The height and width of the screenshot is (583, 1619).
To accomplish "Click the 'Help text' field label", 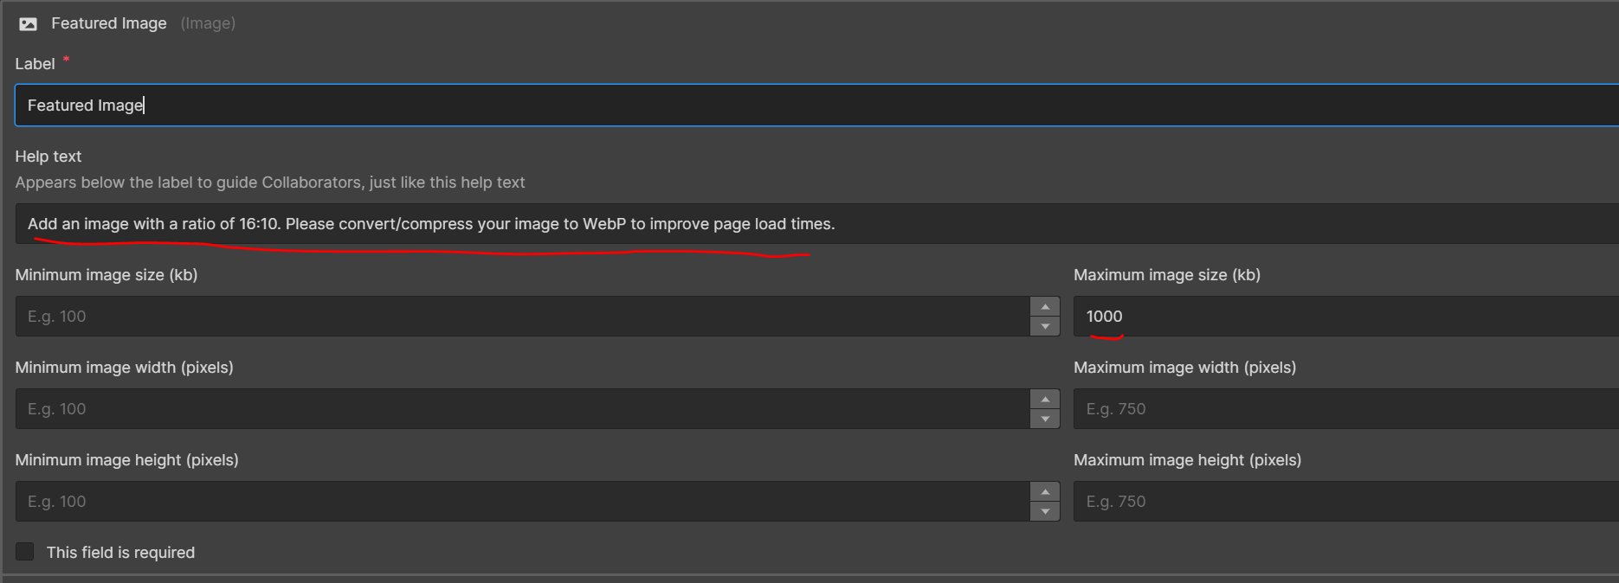I will pos(48,157).
